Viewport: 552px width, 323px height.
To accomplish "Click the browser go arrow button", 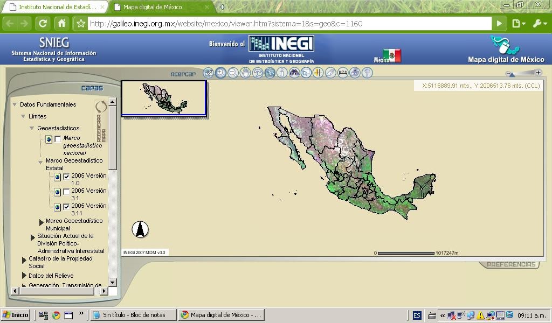I will [499, 24].
